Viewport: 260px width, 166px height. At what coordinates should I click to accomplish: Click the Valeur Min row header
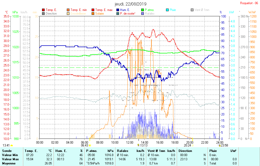click(10, 155)
